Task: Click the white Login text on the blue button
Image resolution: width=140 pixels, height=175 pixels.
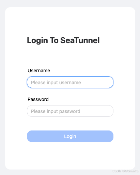Action: click(x=70, y=136)
